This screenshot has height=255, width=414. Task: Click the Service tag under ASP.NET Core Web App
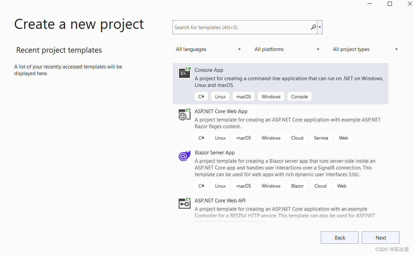coord(321,138)
